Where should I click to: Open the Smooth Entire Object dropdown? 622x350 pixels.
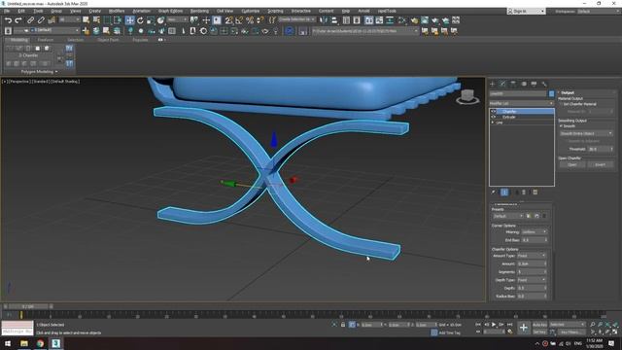click(586, 133)
